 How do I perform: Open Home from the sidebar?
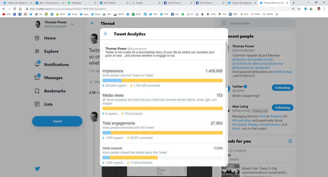point(46,38)
